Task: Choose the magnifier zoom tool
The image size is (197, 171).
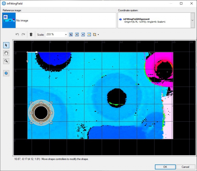Action: pos(6,61)
